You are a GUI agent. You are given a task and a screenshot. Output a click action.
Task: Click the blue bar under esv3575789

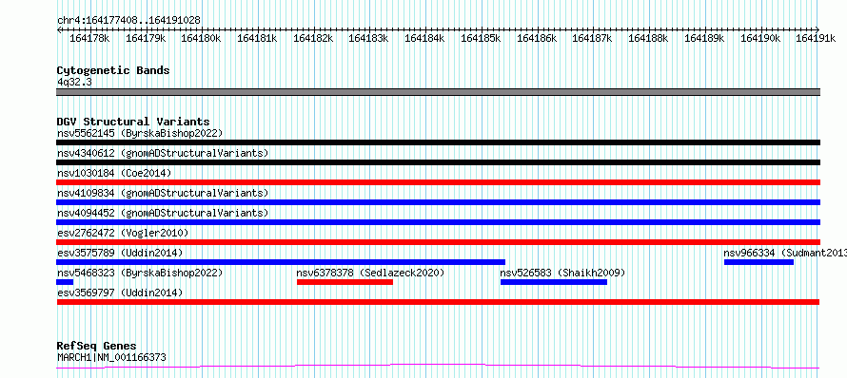pyautogui.click(x=281, y=262)
